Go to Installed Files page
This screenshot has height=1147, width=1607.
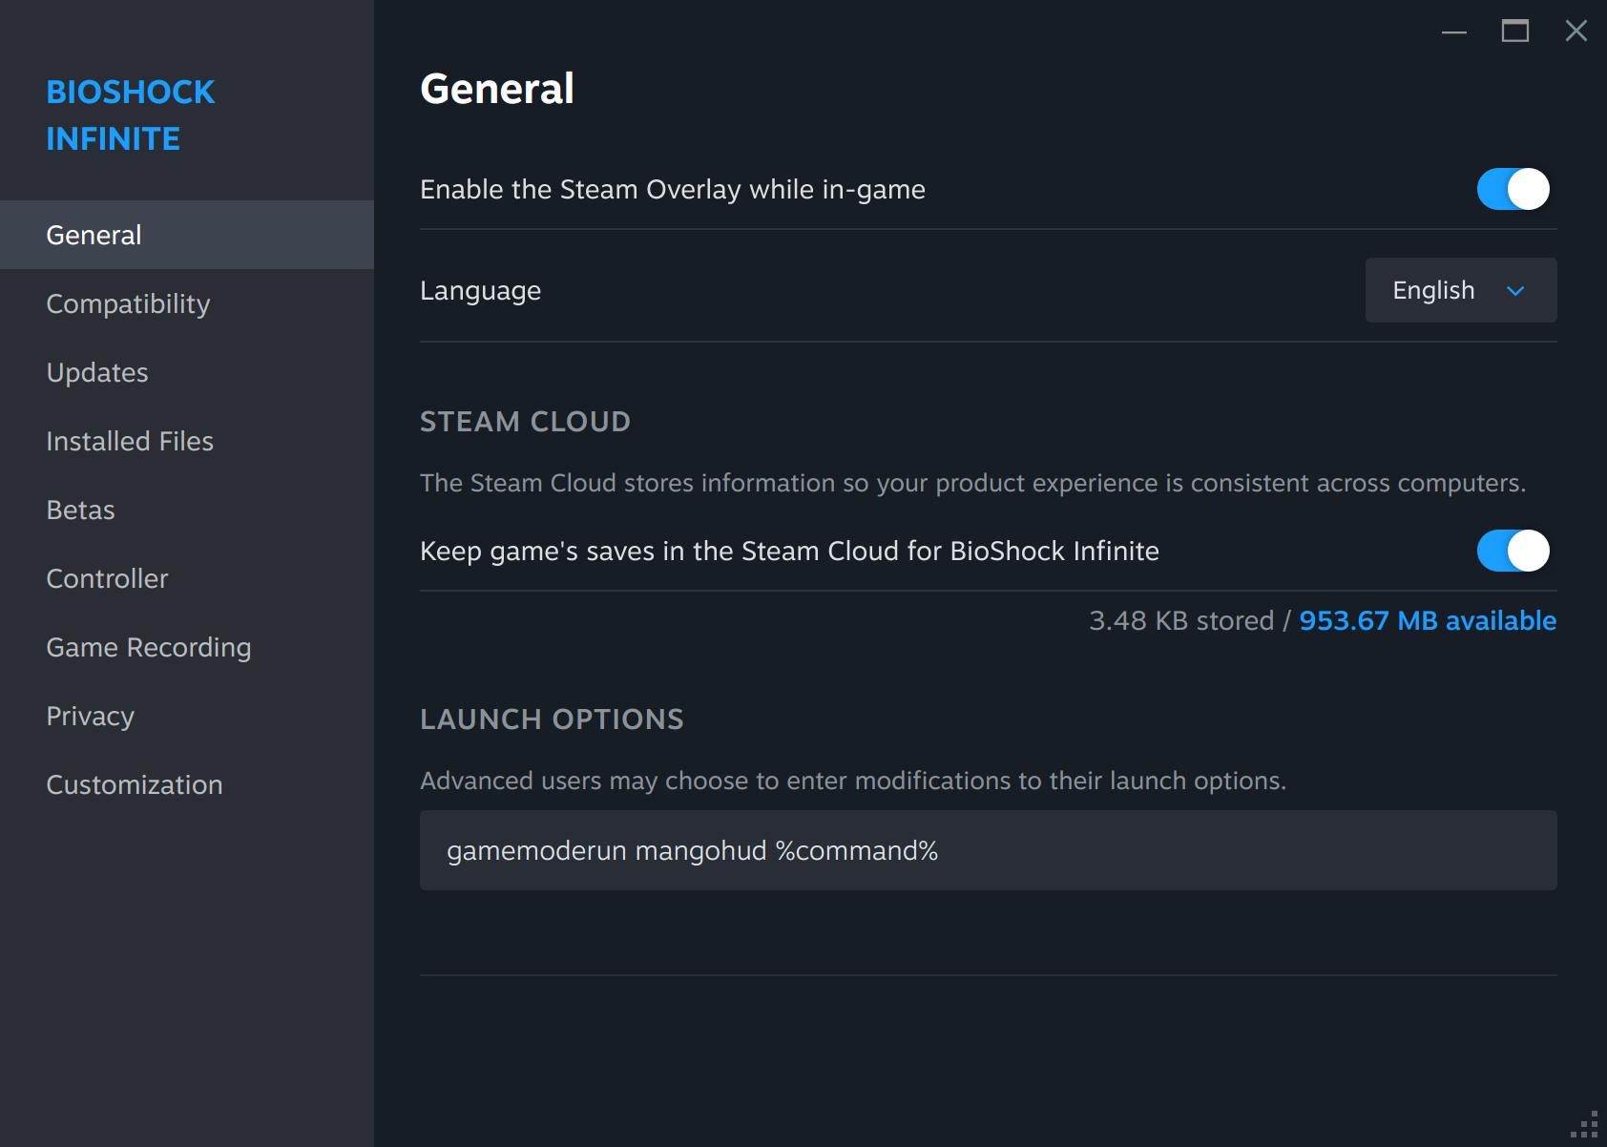[130, 441]
